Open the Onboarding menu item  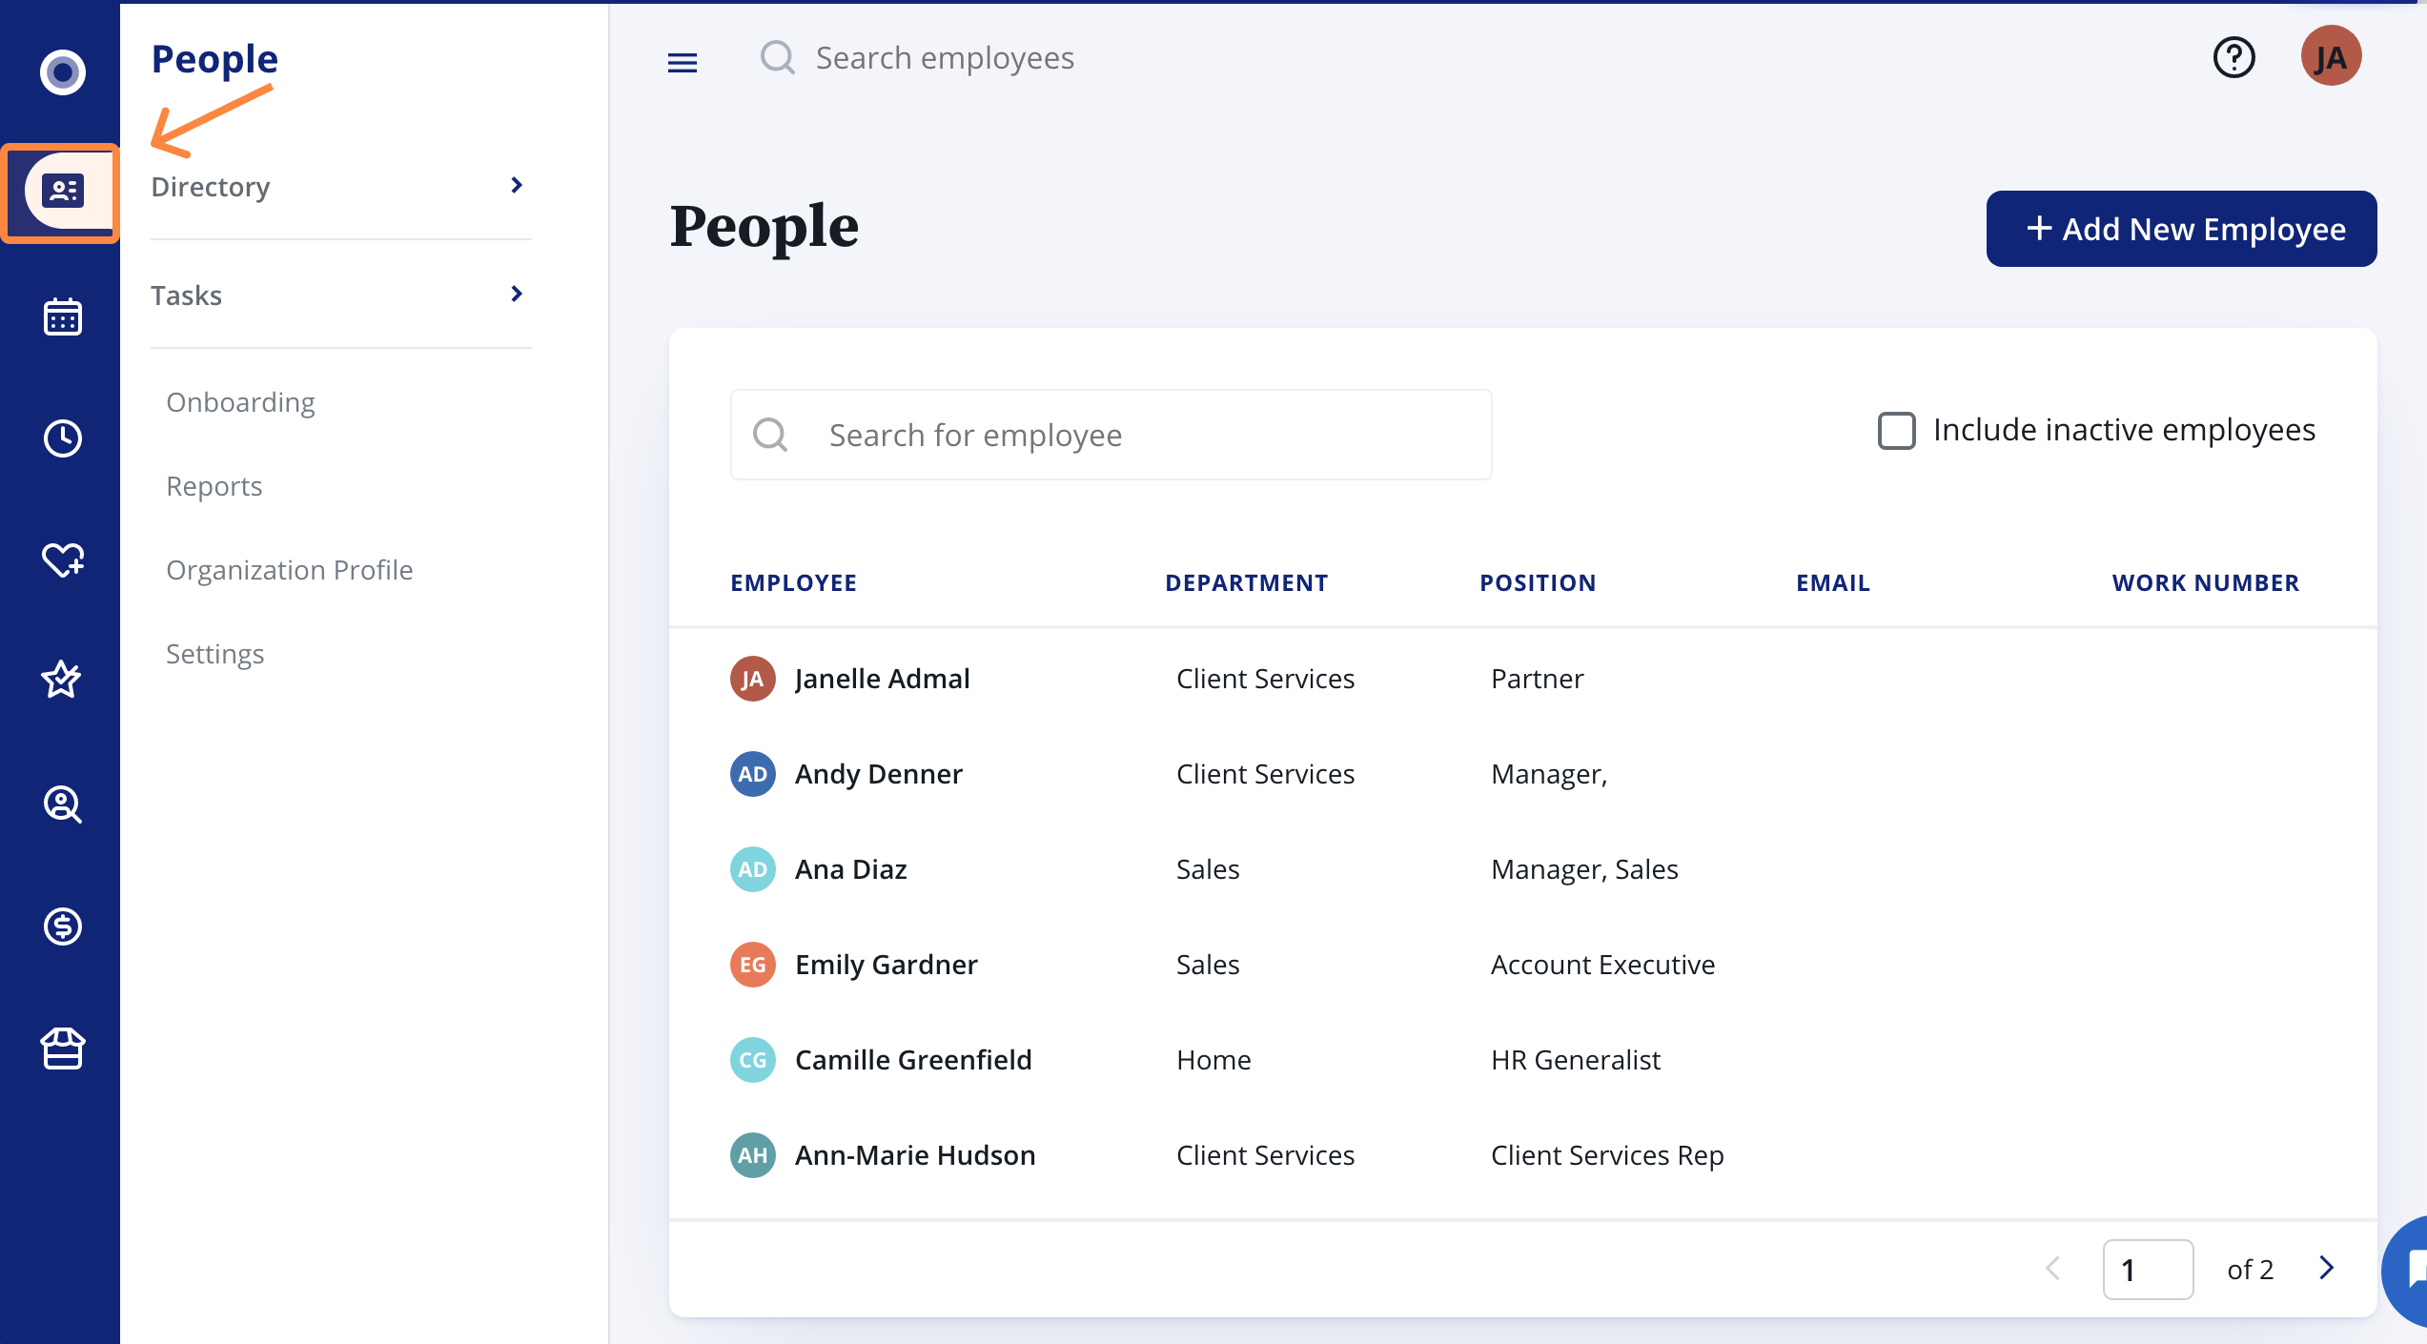(240, 401)
